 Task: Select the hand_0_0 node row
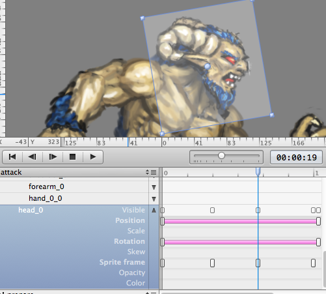pos(74,198)
